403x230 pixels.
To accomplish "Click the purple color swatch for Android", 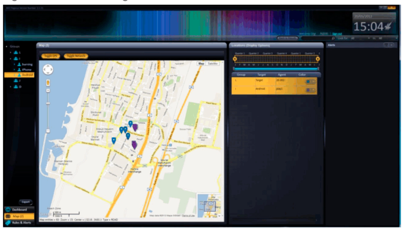I will click(x=308, y=90).
